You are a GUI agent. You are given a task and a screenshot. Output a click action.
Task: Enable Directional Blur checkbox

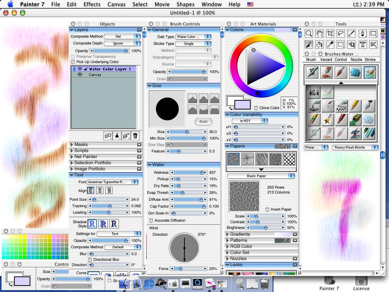90,259
